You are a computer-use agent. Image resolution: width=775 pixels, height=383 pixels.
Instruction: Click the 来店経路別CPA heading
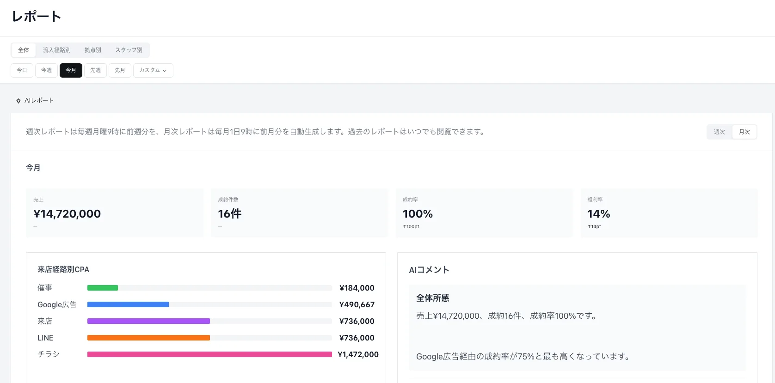(63, 269)
